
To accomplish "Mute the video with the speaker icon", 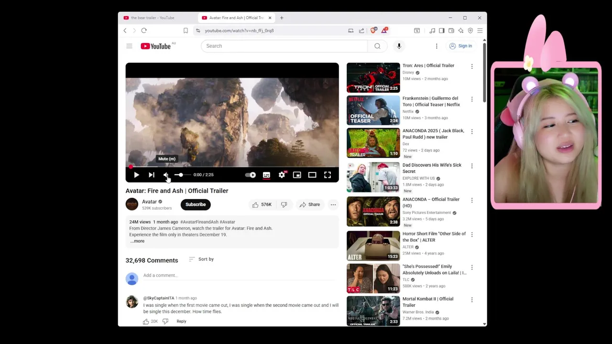I will (x=166, y=175).
